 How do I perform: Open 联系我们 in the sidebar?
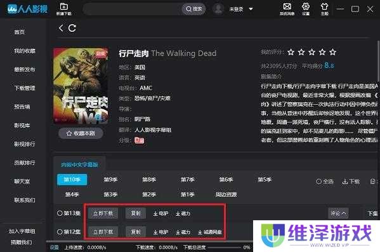[x=25, y=200]
